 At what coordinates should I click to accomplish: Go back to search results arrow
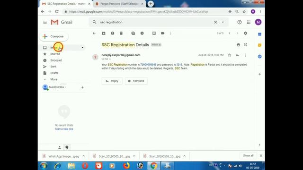(94, 33)
